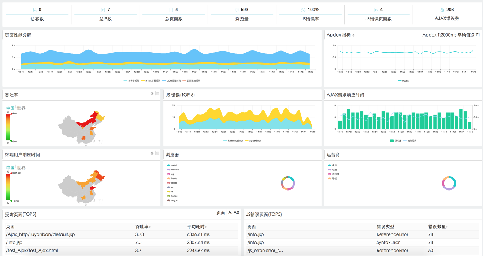Select the 中国 map tab in the 吞吐率 panel
Viewport: 483px width, 256px height.
point(10,108)
